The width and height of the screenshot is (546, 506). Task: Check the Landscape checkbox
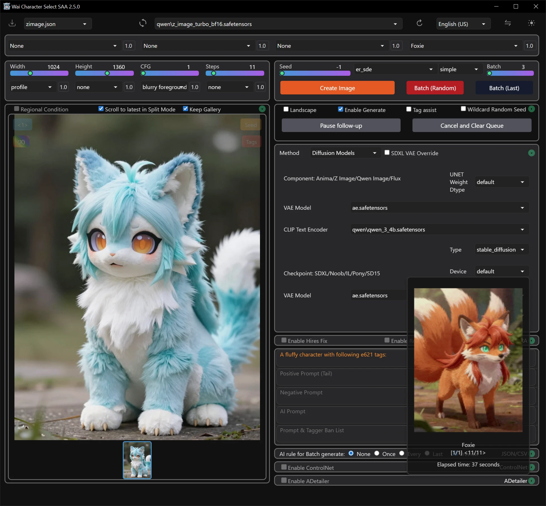(286, 109)
